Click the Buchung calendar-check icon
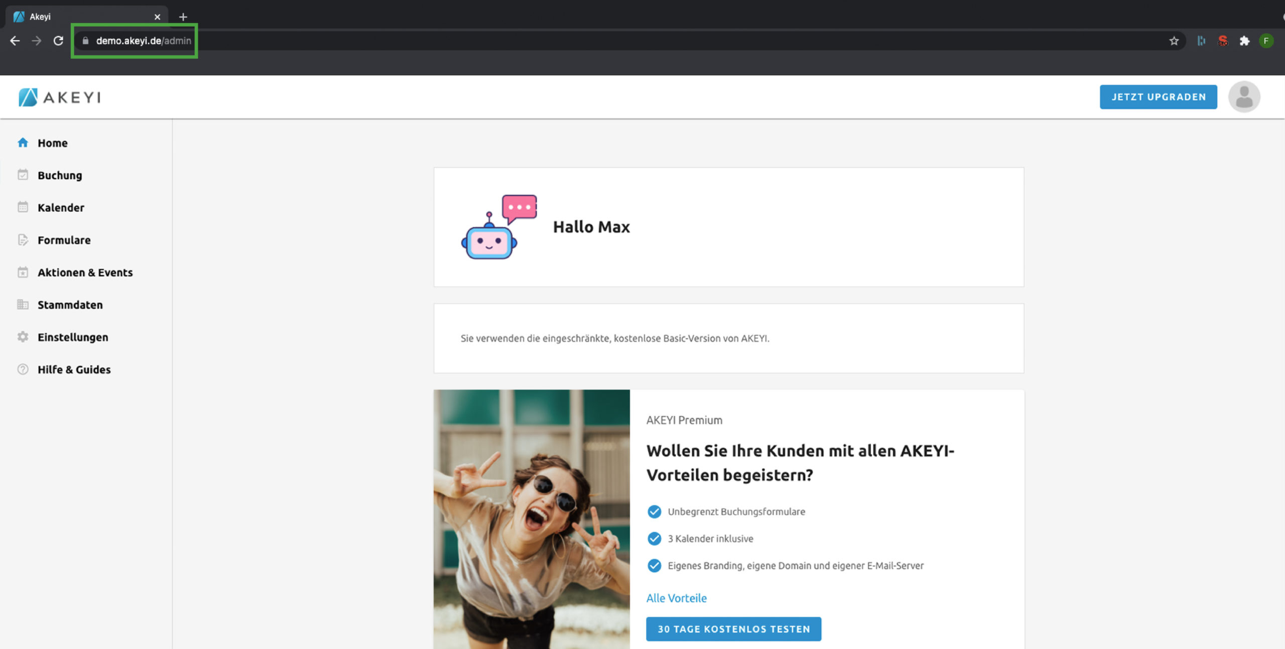This screenshot has height=649, width=1285. pos(23,175)
